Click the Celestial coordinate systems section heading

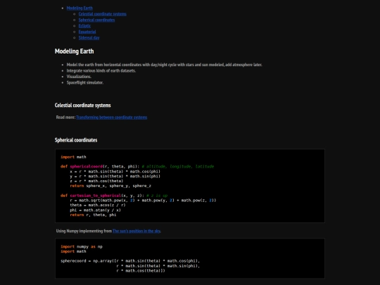(82, 105)
